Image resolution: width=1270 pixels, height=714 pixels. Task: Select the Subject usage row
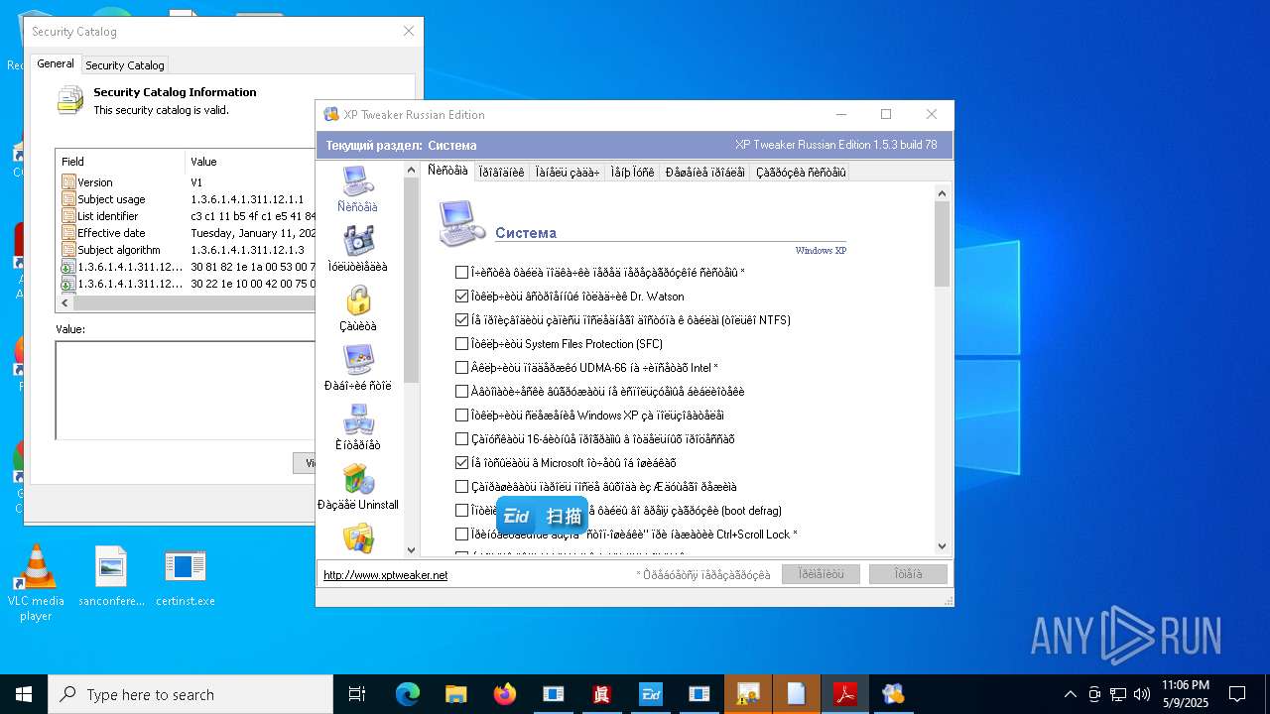tap(187, 199)
